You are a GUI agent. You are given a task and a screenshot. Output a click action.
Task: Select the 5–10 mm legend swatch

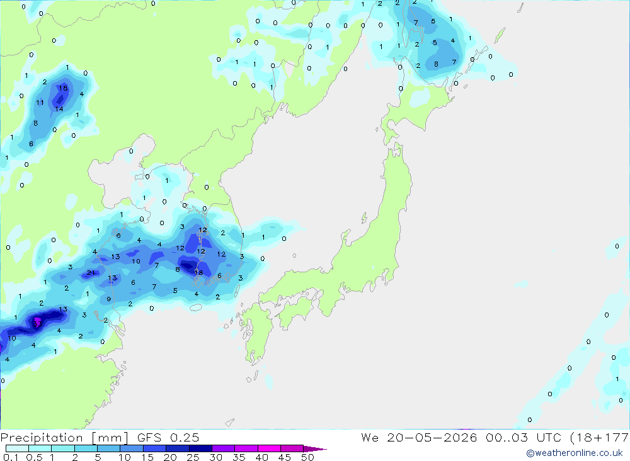pos(109,448)
